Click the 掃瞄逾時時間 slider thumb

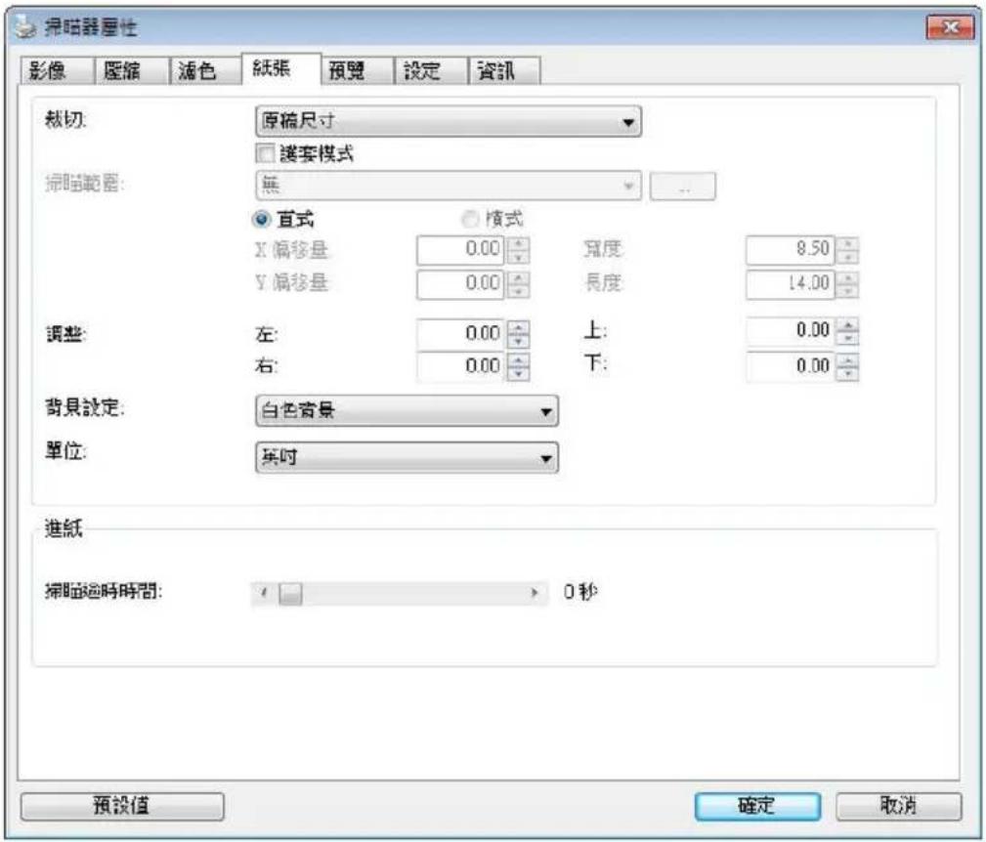tap(290, 593)
